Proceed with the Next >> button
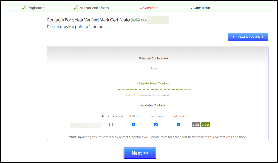The height and width of the screenshot is (163, 278). coord(140,153)
